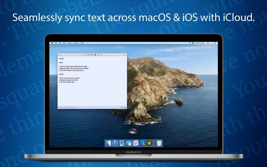Click the Tot app menu

point(56,43)
